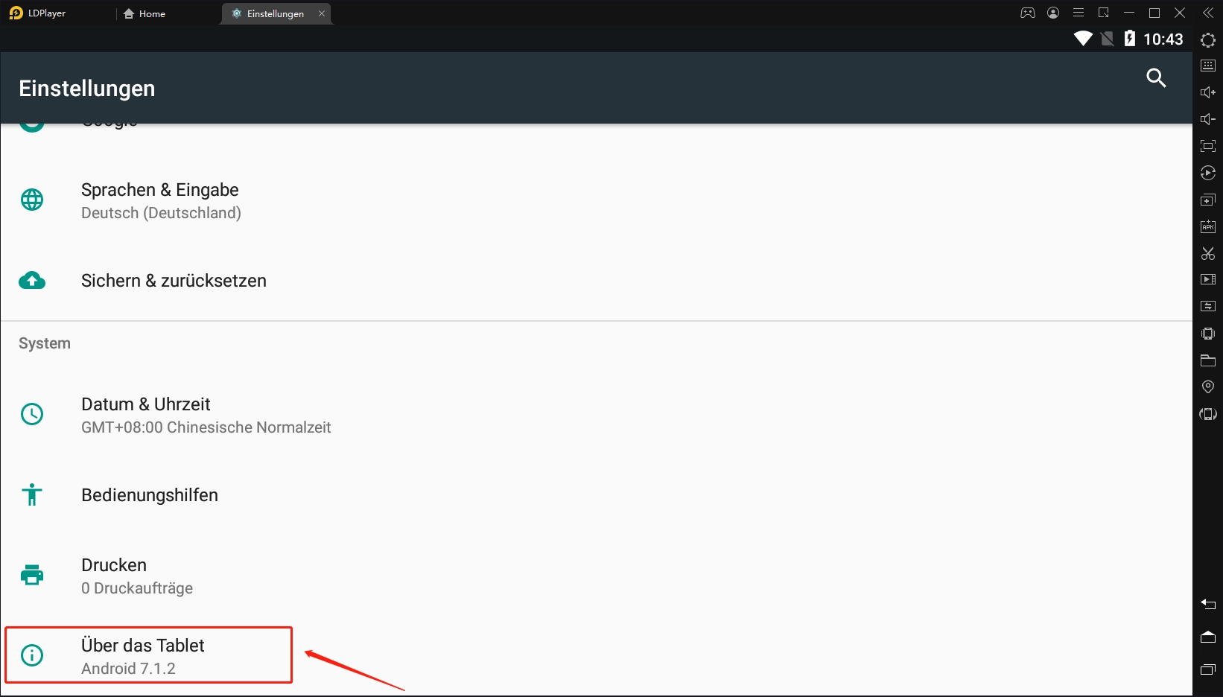Click the 'Deutsch (Deutschland)' subtitle
This screenshot has width=1223, height=697.
point(161,213)
